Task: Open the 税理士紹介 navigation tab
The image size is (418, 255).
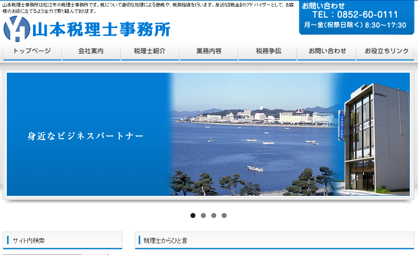Action: [x=150, y=51]
